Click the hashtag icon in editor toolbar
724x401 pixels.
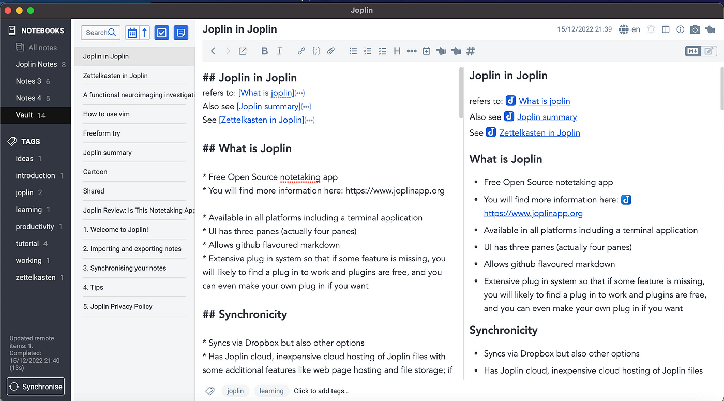click(471, 51)
